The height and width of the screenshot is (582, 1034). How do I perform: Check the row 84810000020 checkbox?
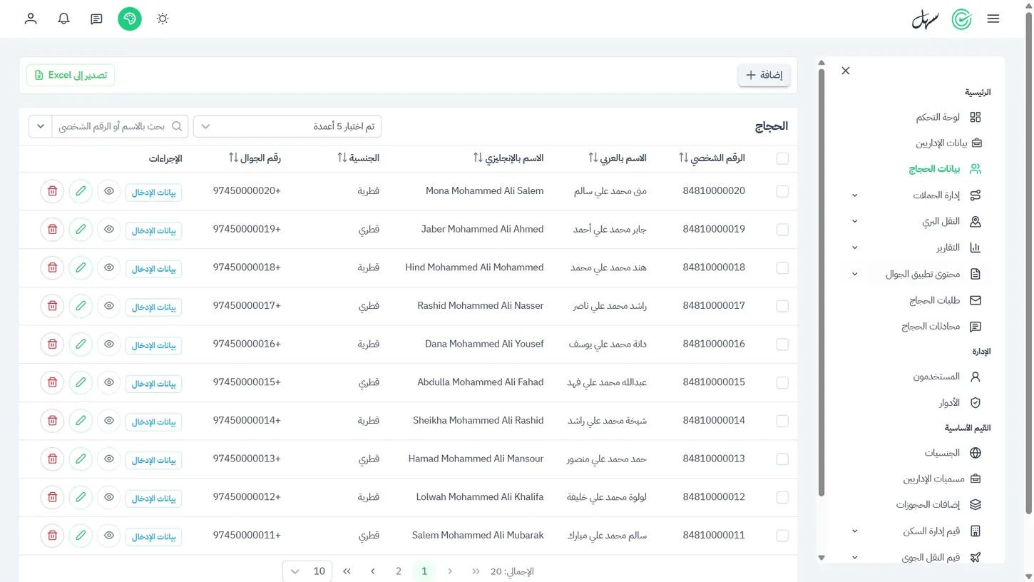[x=782, y=191]
